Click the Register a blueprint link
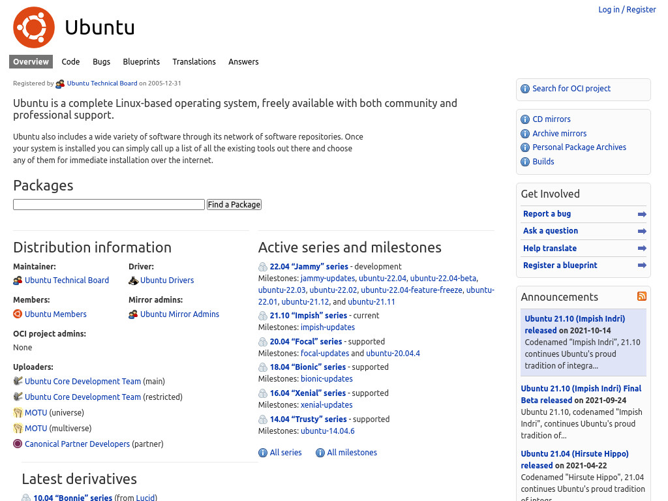Image resolution: width=668 pixels, height=501 pixels. click(560, 266)
